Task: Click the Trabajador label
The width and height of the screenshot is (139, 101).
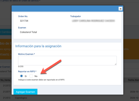Action: [76, 16]
